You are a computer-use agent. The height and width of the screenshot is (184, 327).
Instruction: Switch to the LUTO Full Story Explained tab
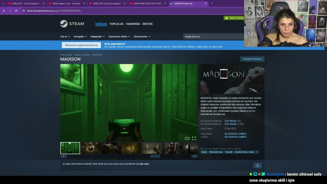point(107,4)
